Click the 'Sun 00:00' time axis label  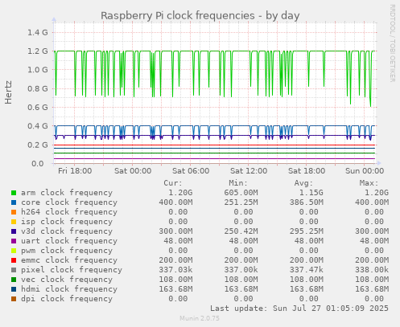click(x=365, y=171)
